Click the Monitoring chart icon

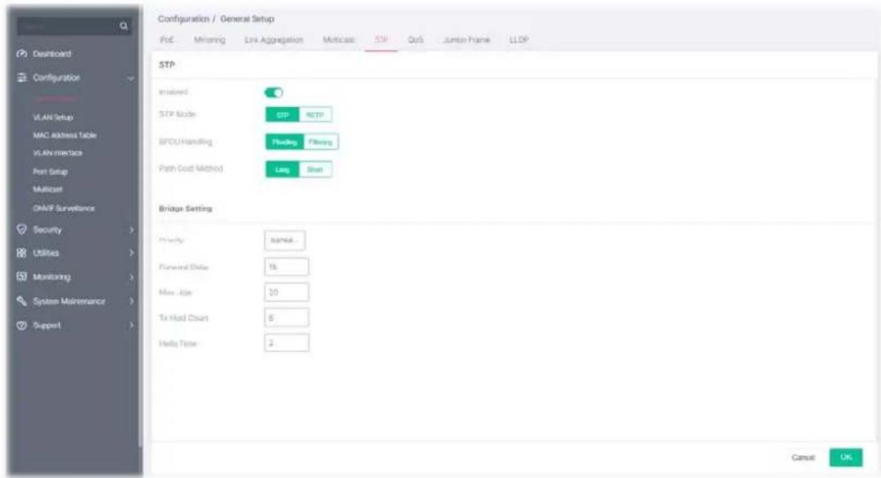tap(22, 277)
